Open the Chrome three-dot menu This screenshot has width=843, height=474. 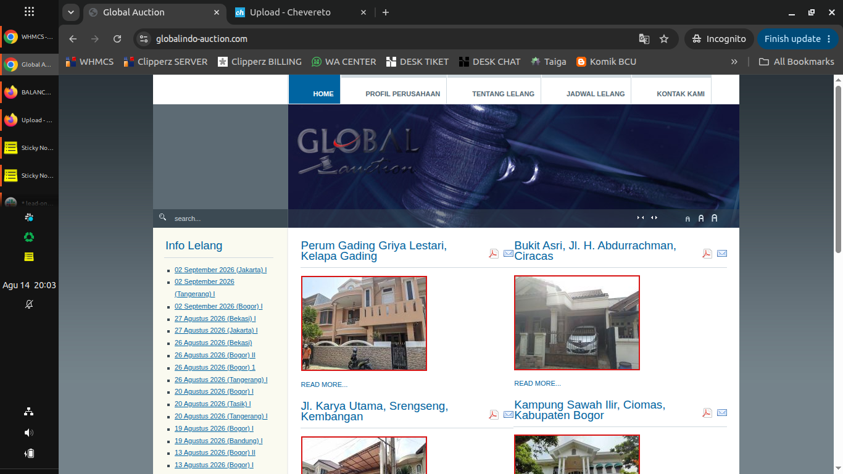(x=829, y=39)
